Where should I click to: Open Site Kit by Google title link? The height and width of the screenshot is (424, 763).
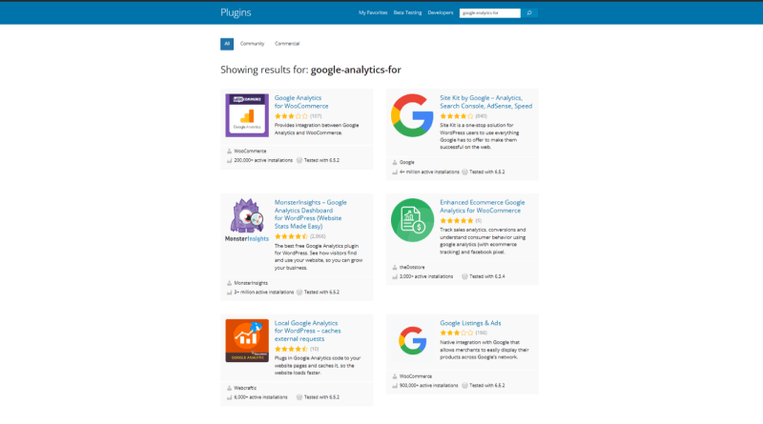pos(485,102)
